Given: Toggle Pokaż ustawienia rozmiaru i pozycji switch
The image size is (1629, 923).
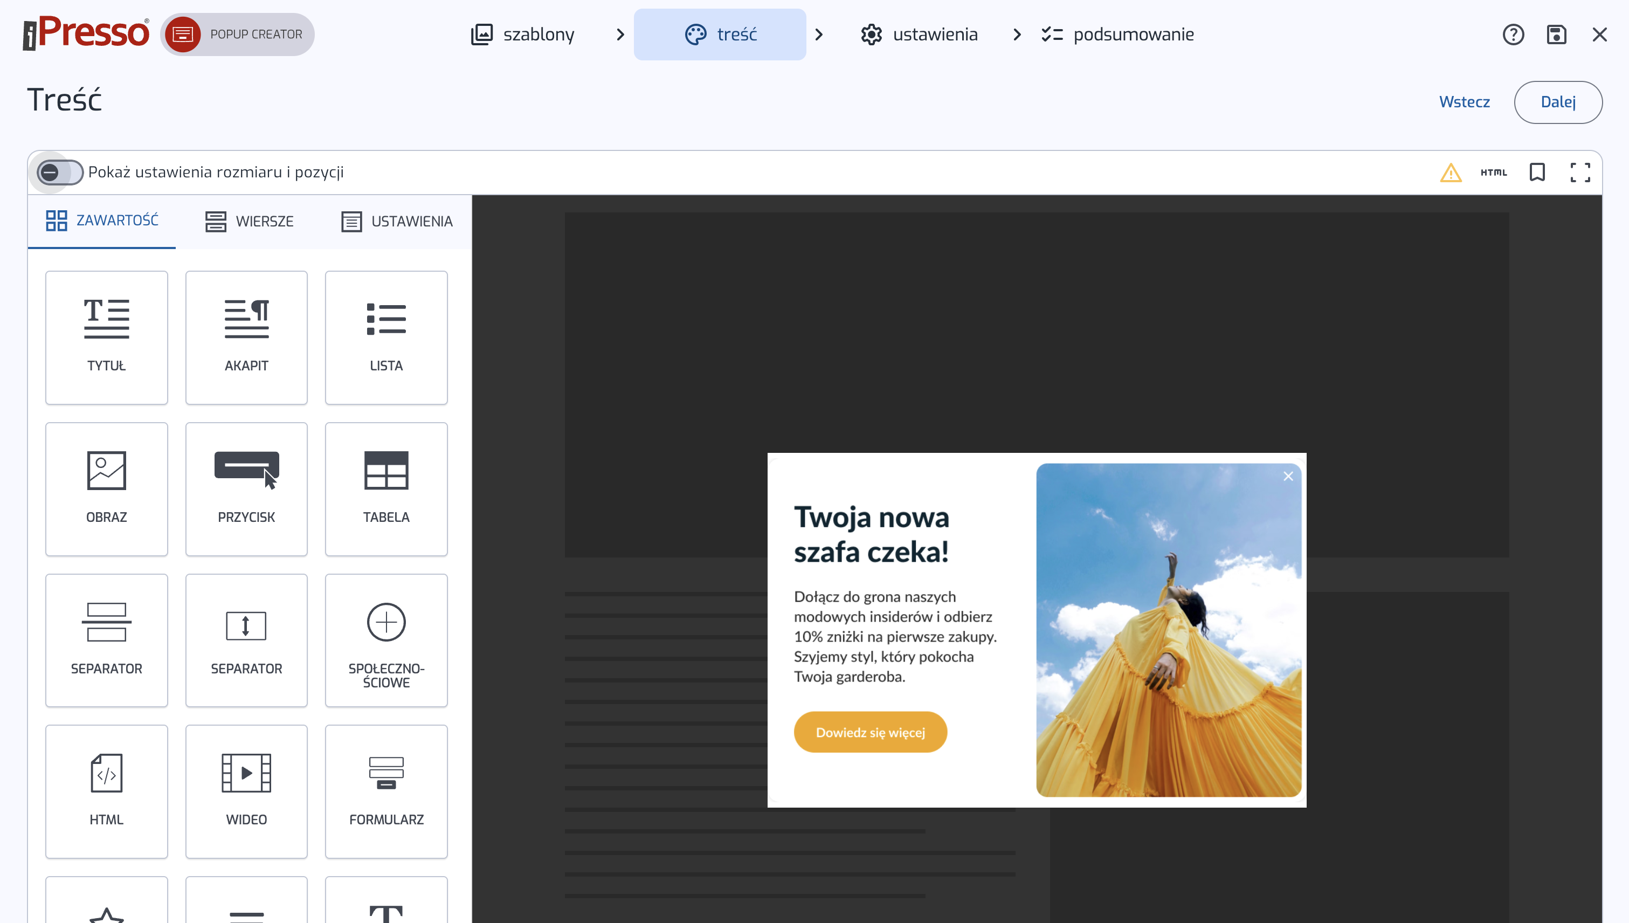Looking at the screenshot, I should tap(59, 173).
